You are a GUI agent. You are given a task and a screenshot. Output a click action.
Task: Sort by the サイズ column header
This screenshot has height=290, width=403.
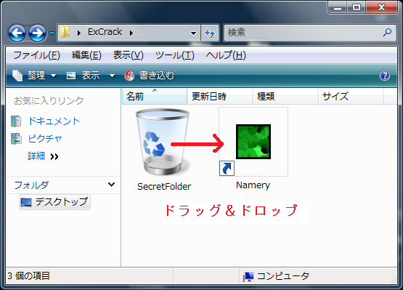point(351,96)
